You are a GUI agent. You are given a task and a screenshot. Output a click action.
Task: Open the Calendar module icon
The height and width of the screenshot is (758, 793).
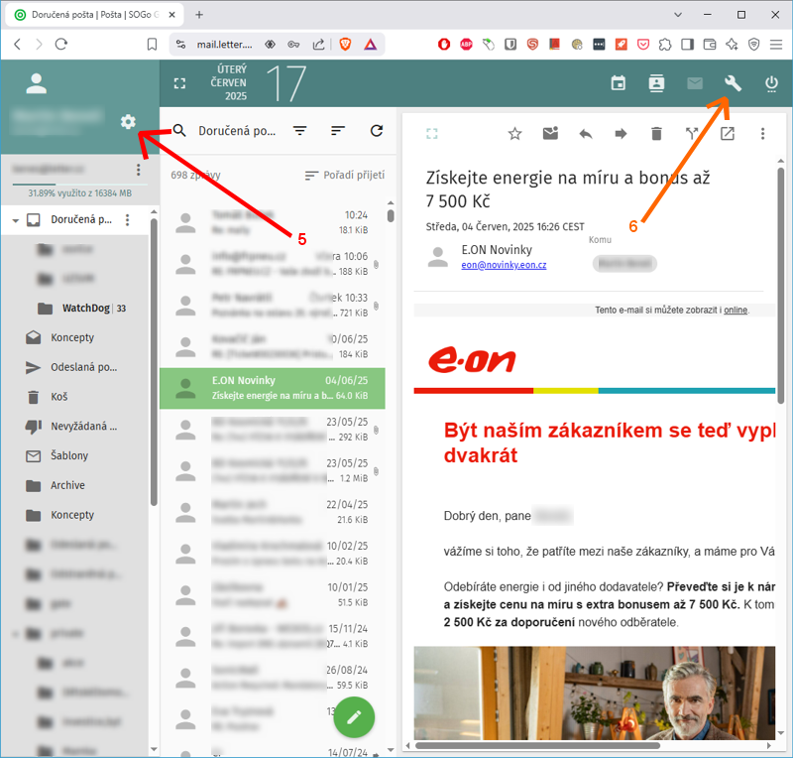pos(619,83)
